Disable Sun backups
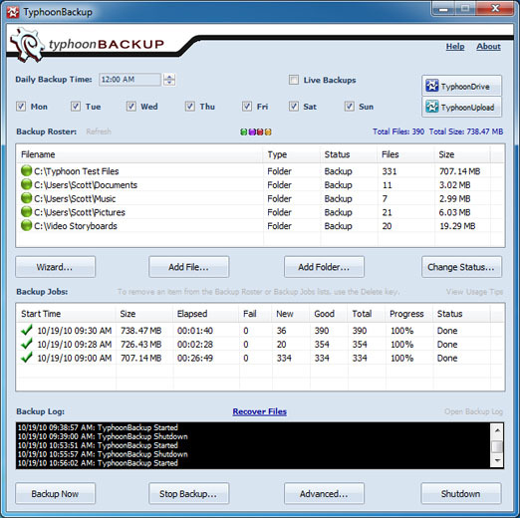Viewport: 520px width, 518px height. [x=349, y=107]
